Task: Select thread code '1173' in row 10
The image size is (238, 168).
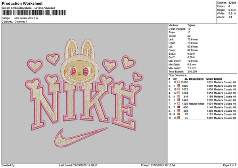Action: pos(210,115)
